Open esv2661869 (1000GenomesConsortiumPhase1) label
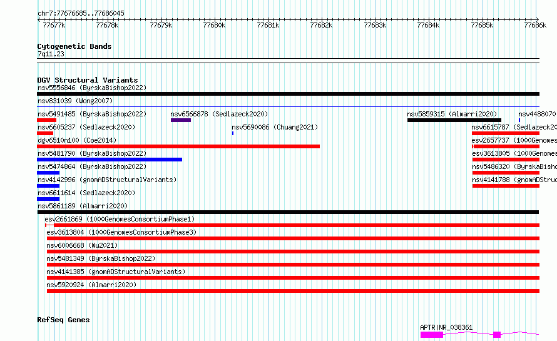The height and width of the screenshot is (341, 557). pyautogui.click(x=120, y=219)
